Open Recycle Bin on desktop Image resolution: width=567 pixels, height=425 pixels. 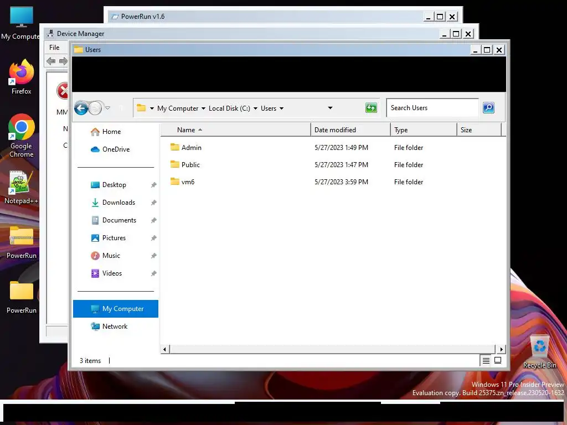point(539,352)
